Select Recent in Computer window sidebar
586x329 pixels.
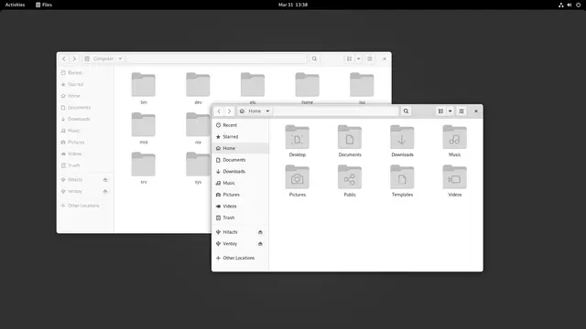pos(85,73)
